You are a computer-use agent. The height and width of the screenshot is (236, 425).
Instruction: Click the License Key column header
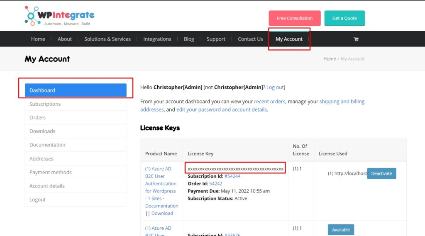pos(200,153)
